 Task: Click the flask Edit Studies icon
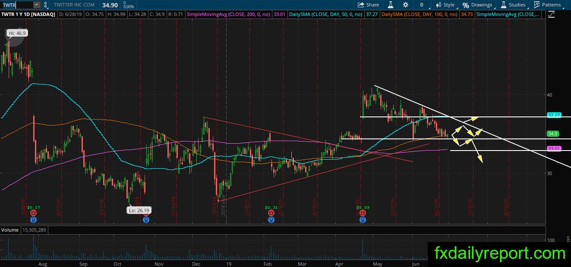(391, 5)
